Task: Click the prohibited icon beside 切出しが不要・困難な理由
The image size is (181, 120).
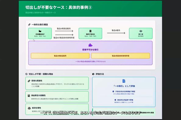Action: (27, 74)
